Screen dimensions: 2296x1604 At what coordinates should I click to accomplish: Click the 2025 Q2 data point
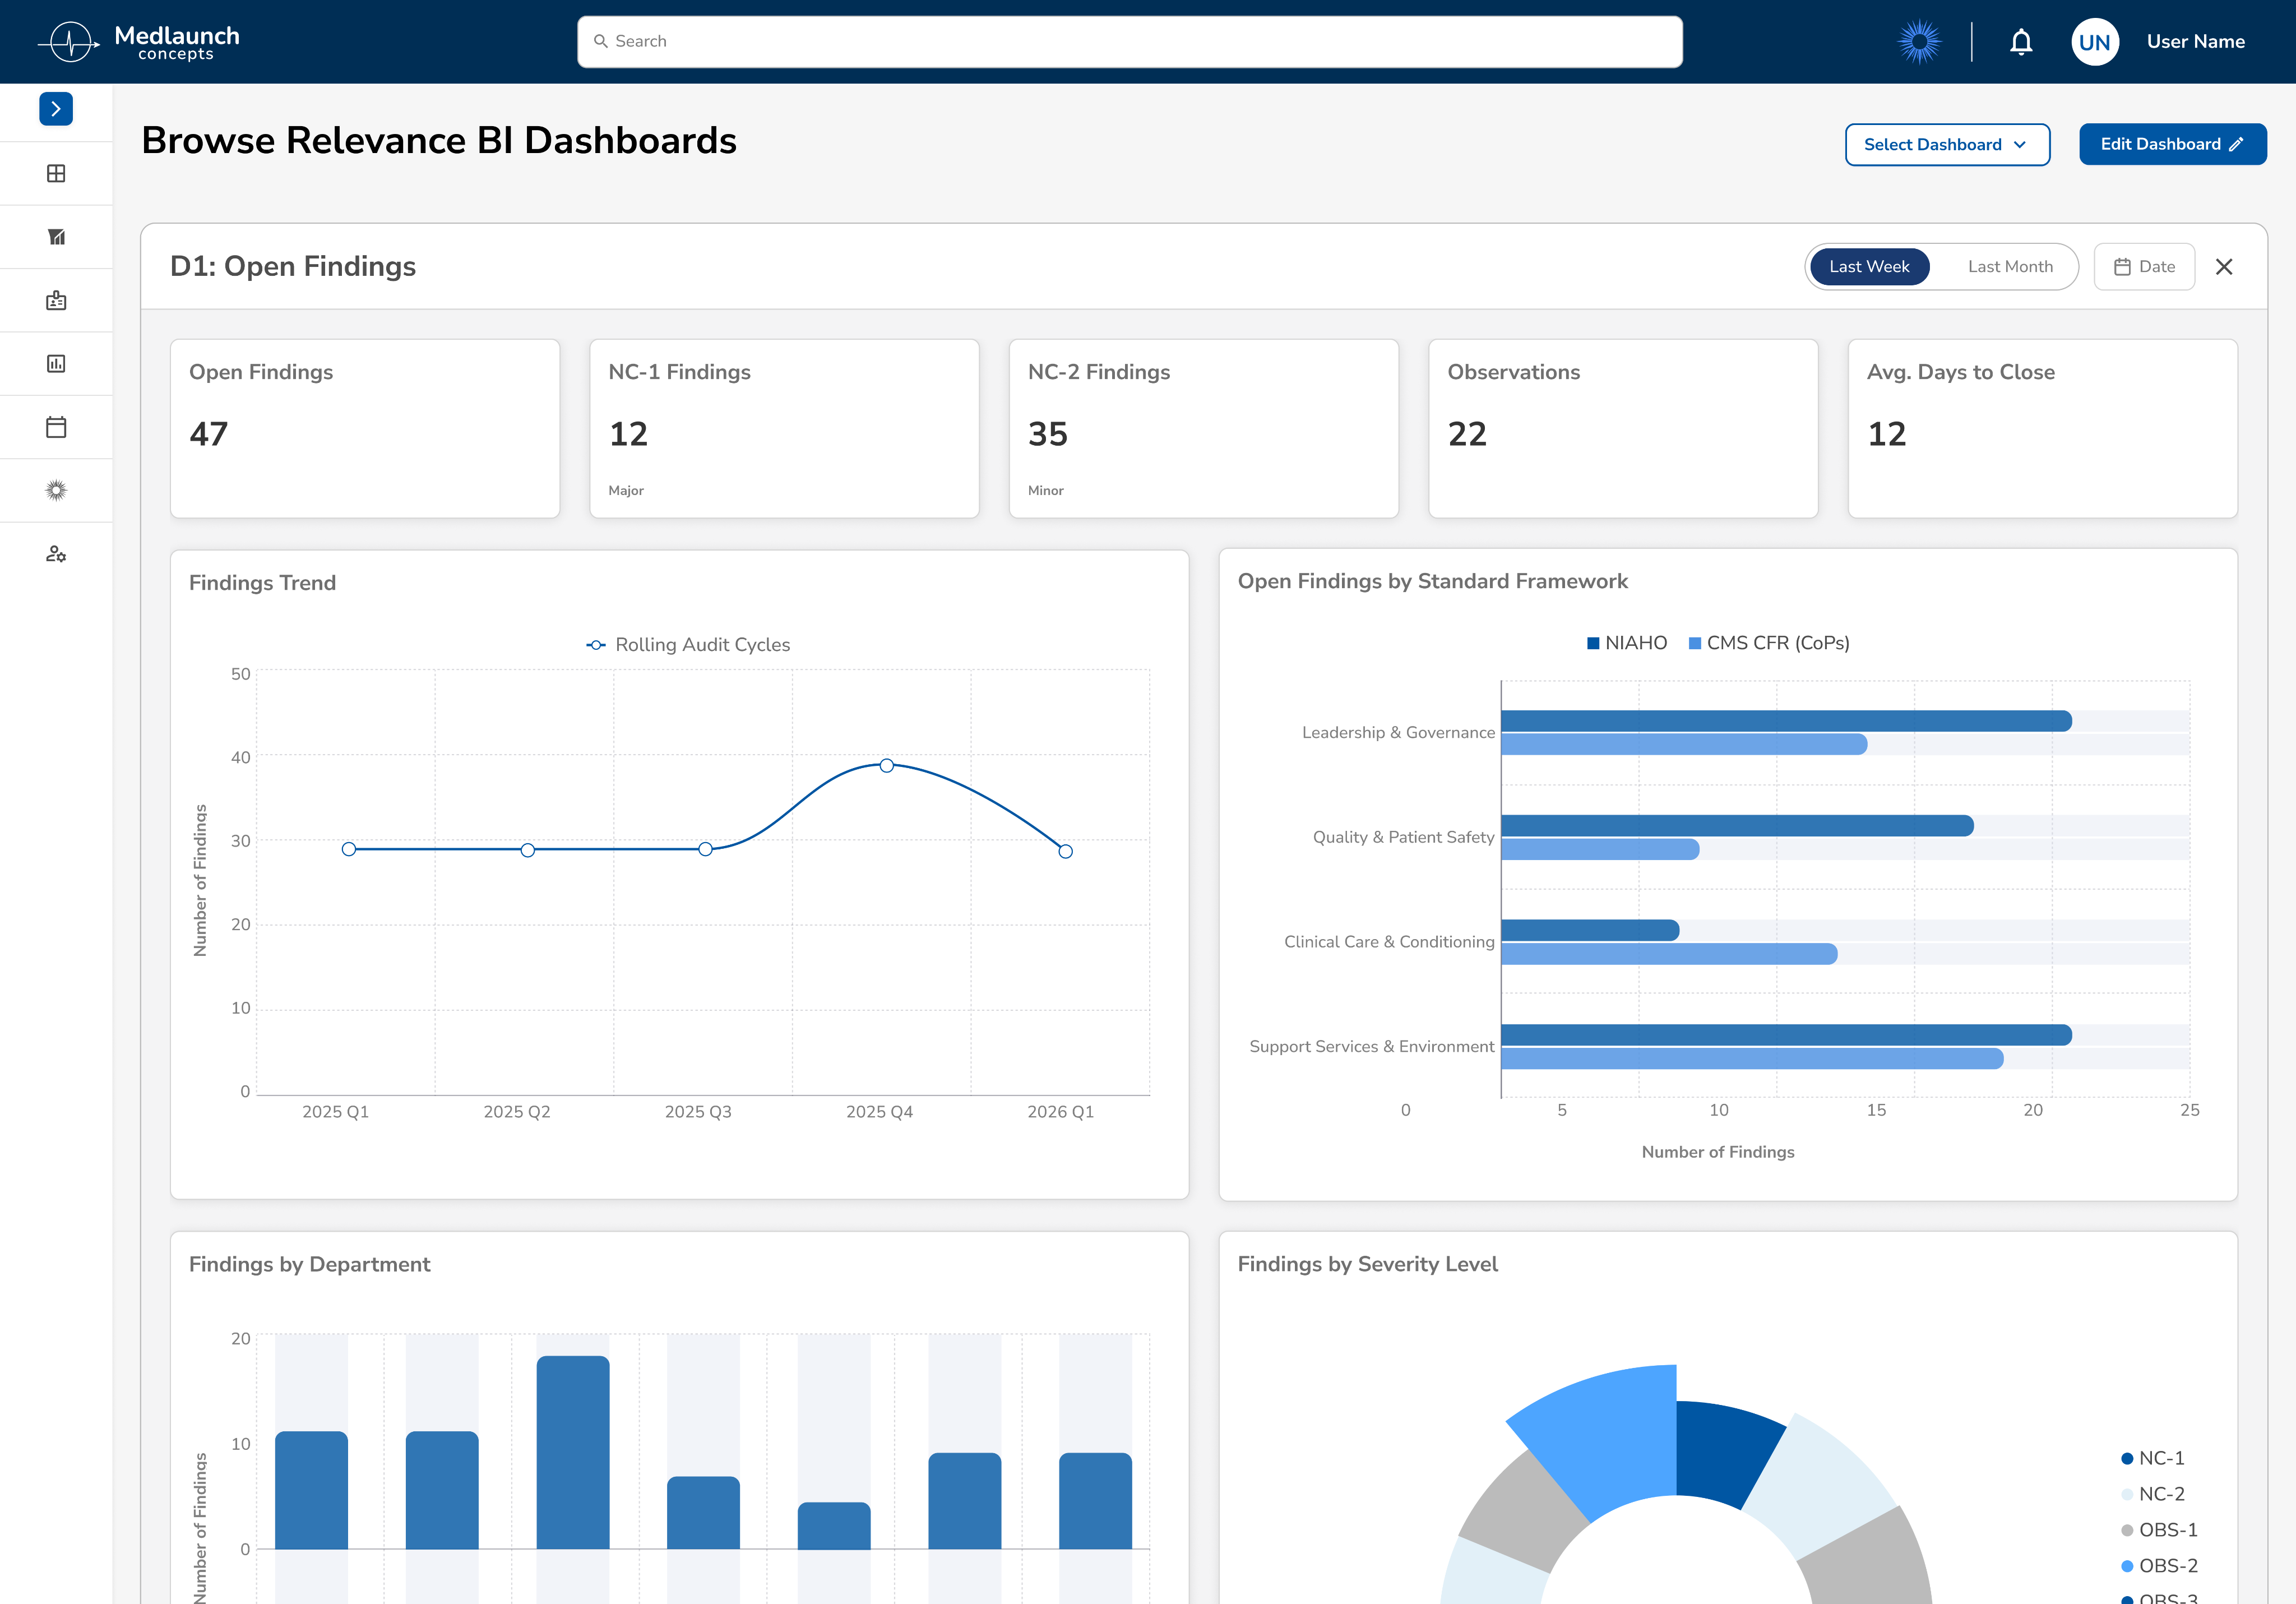click(x=528, y=850)
